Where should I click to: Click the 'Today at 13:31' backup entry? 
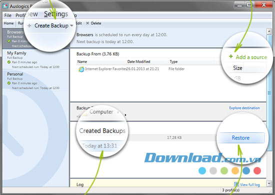[99, 145]
